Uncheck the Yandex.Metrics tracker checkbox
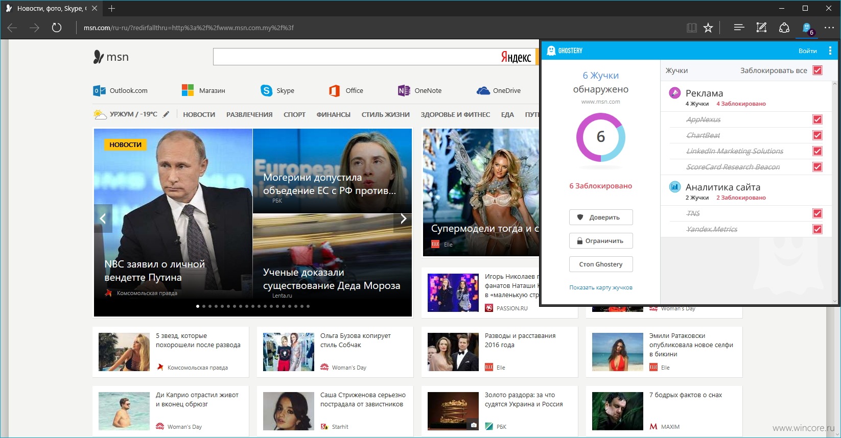 click(x=817, y=229)
